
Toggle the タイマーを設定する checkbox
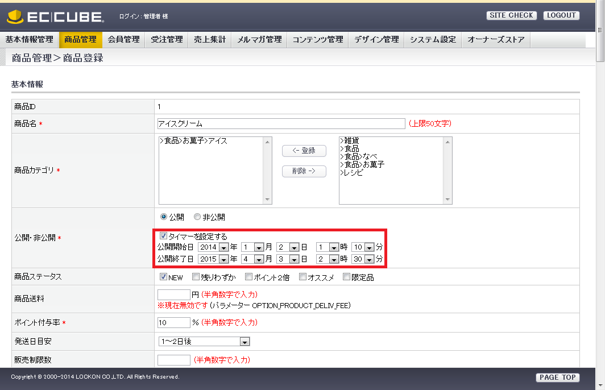tap(163, 236)
